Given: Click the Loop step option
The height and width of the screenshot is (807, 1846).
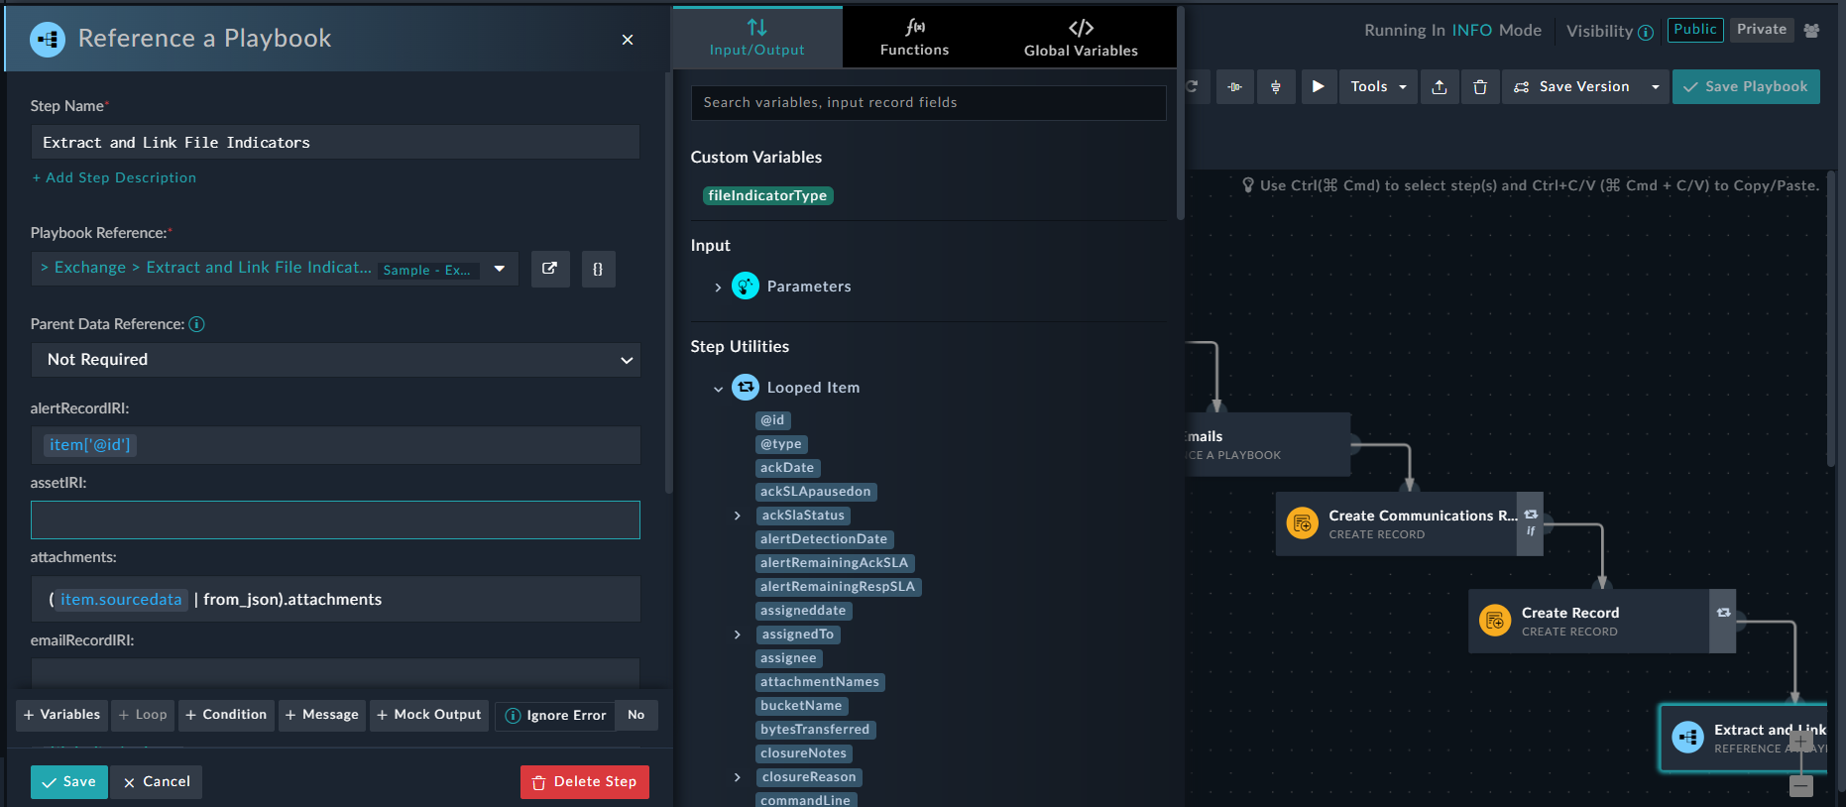Looking at the screenshot, I should click(143, 715).
